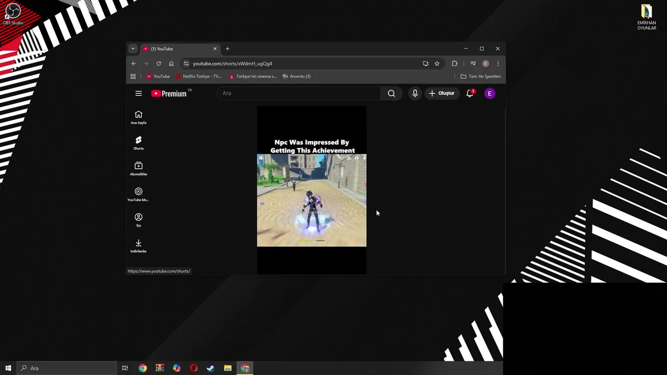Click the taskbar Ara search box
Screen dimensions: 667x375
pos(67,368)
